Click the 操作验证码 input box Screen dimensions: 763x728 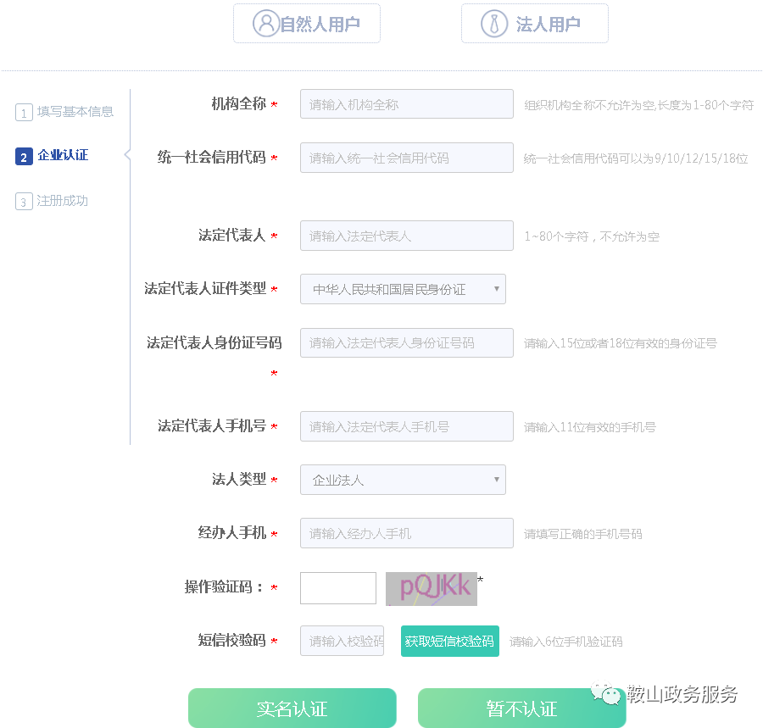tap(337, 587)
